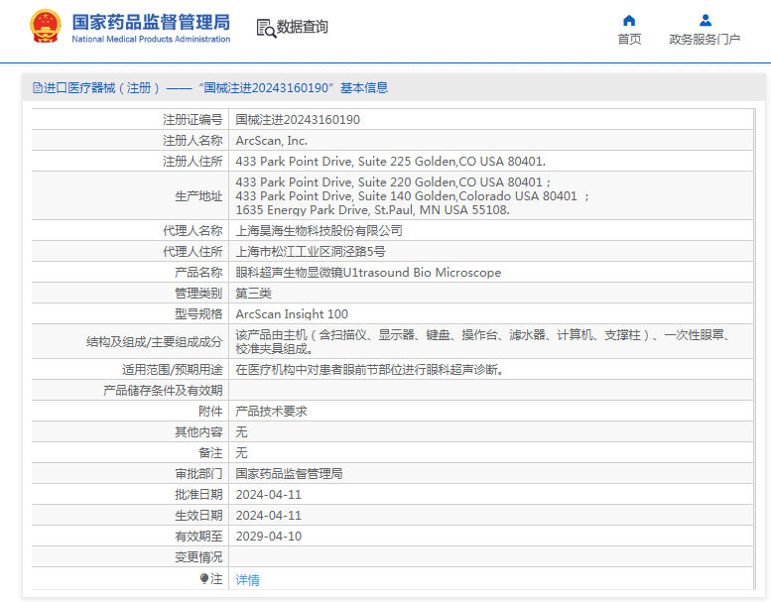This screenshot has width=771, height=602.
Task: Click the 代理人名称 label
Action: [193, 230]
